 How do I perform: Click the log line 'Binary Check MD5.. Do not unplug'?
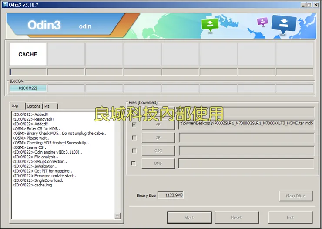click(59, 134)
